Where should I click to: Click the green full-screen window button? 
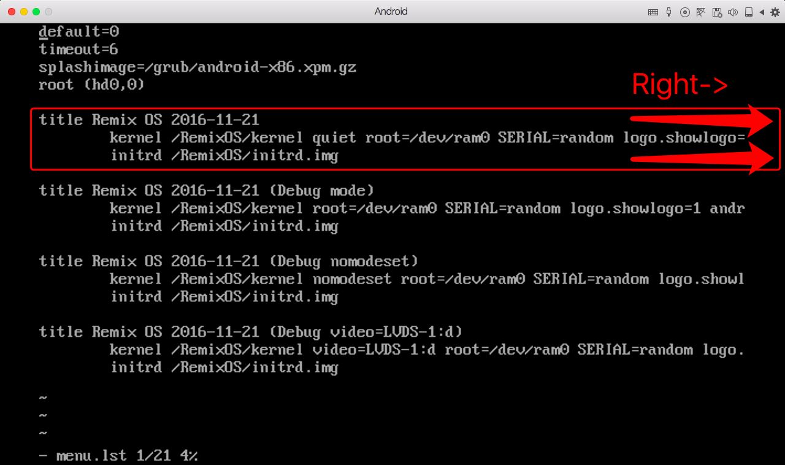click(x=36, y=12)
